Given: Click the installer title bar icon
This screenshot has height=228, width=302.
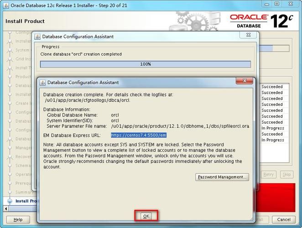Looking at the screenshot, I should point(6,5).
